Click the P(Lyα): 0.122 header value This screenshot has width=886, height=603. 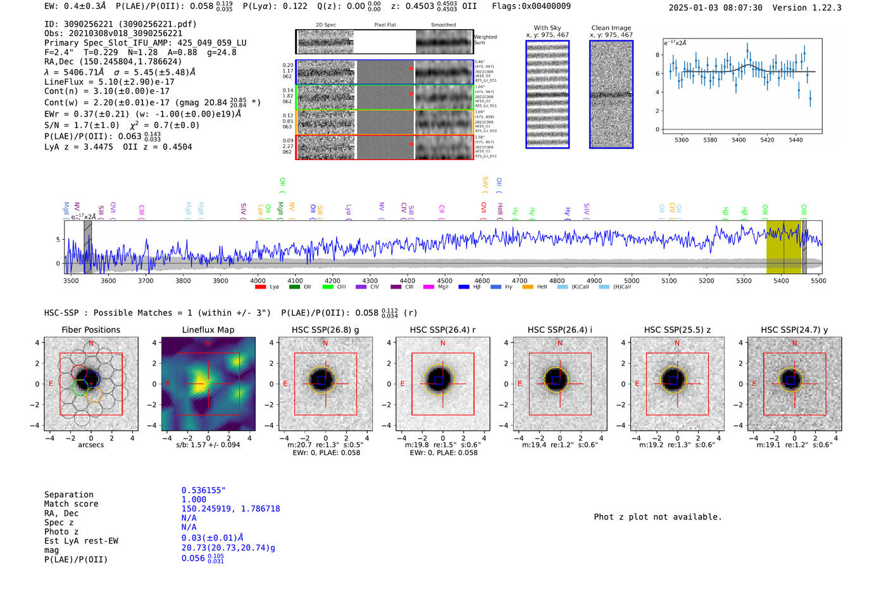coord(275,6)
